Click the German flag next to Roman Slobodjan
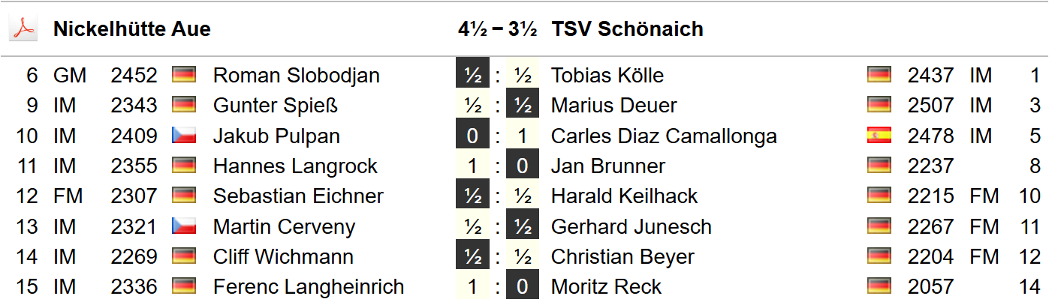The height and width of the screenshot is (308, 1055). tap(184, 75)
